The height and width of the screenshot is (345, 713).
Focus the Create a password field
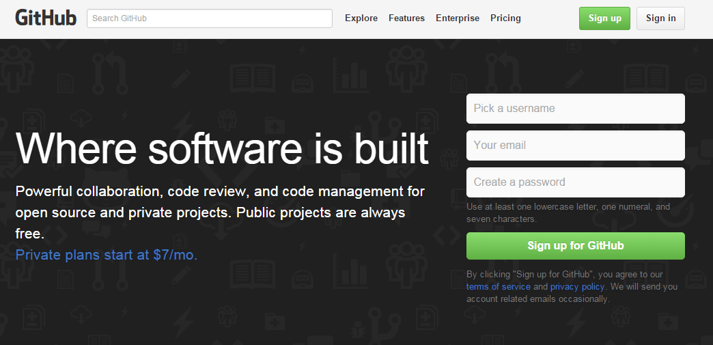click(575, 182)
